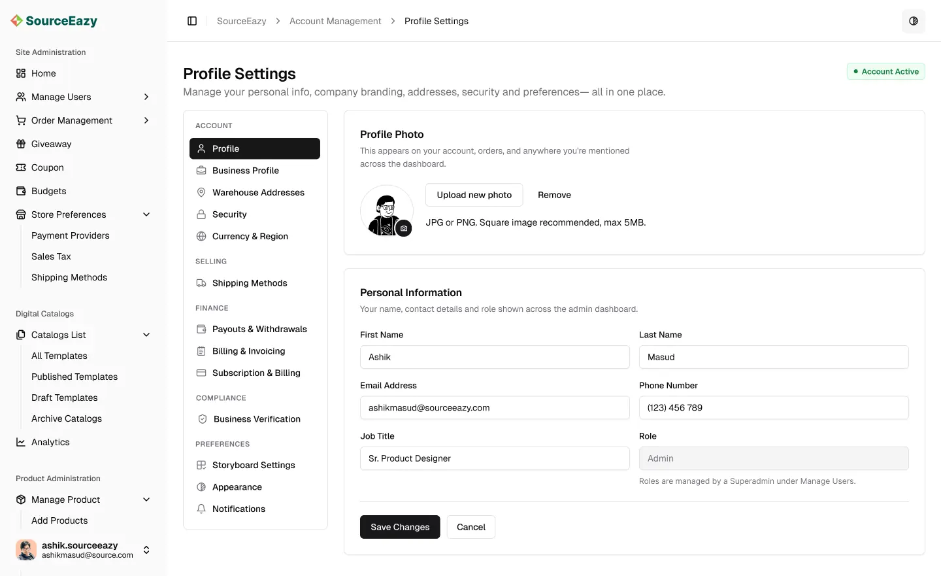Collapse the Store Preferences section

click(146, 214)
